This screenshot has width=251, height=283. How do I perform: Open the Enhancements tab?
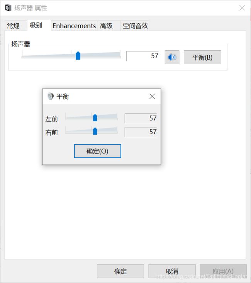(74, 26)
